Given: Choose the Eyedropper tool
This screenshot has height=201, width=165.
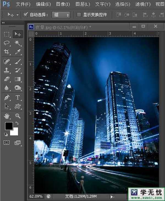Looking at the screenshot, I should [x=18, y=52].
